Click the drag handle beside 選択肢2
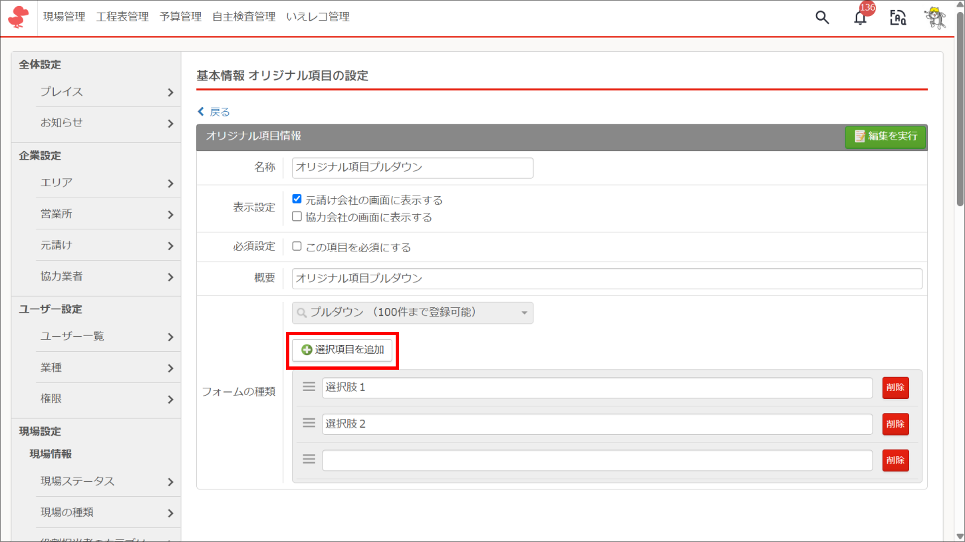This screenshot has width=965, height=542. (x=309, y=424)
